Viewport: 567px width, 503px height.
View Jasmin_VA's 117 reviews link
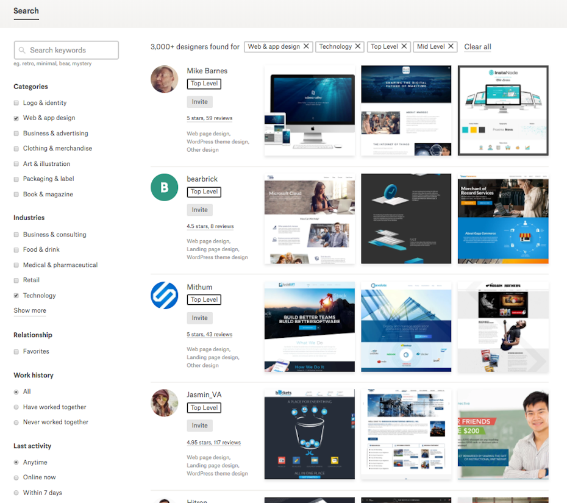(x=213, y=443)
